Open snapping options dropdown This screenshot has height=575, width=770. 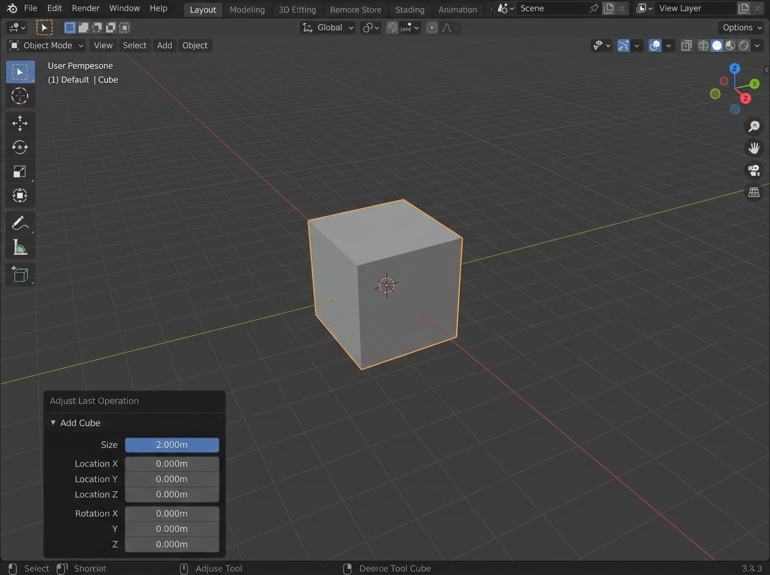(x=409, y=28)
